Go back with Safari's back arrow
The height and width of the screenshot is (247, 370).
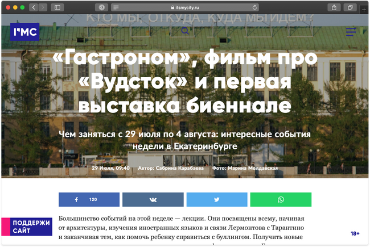click(x=32, y=7)
